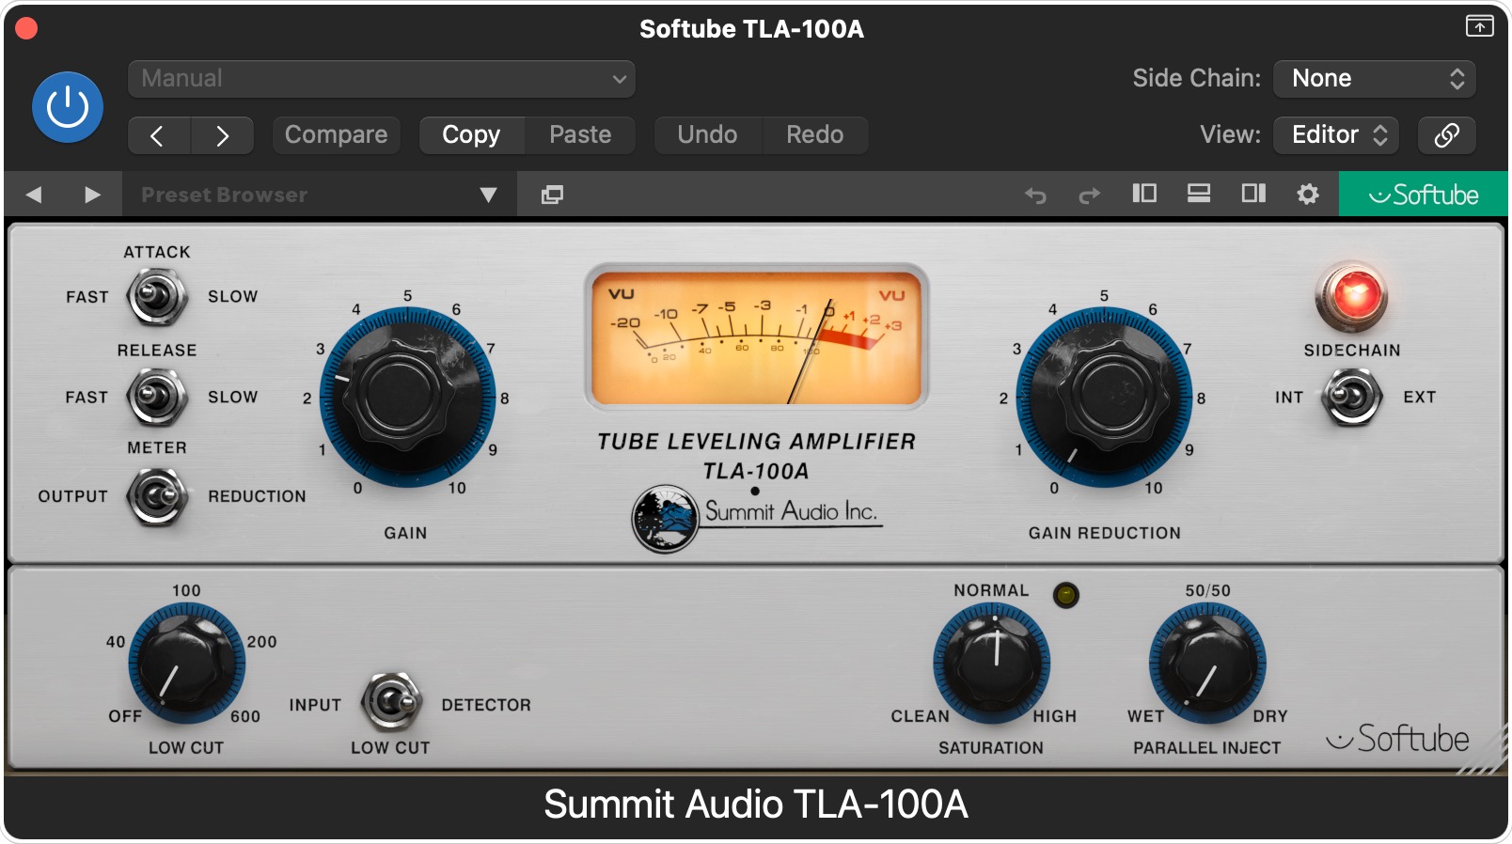The image size is (1512, 844).
Task: Select next preset in Softube browser bar
Action: (x=92, y=195)
